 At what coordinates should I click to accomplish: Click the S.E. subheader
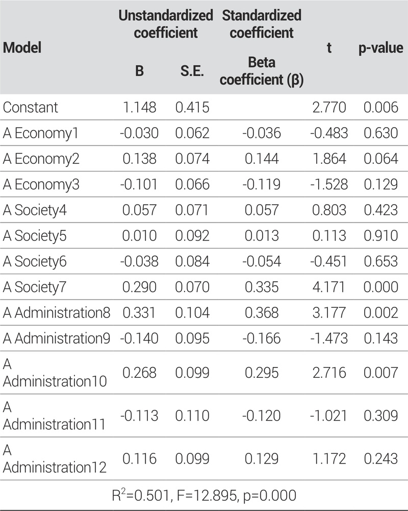coord(192,71)
